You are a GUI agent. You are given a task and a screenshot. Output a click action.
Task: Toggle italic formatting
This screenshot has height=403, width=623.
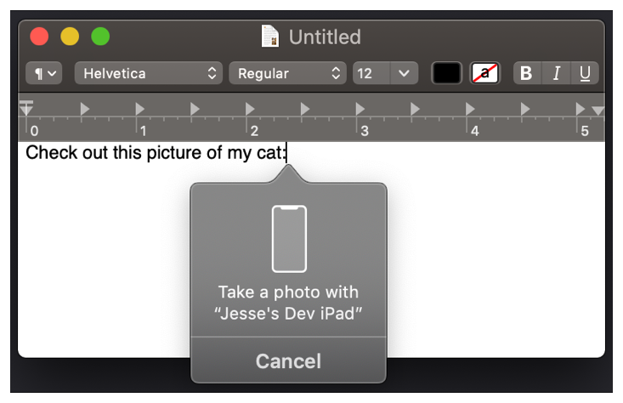pos(556,73)
